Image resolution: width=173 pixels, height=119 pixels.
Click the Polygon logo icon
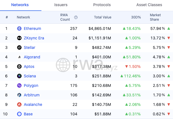pos(19,85)
